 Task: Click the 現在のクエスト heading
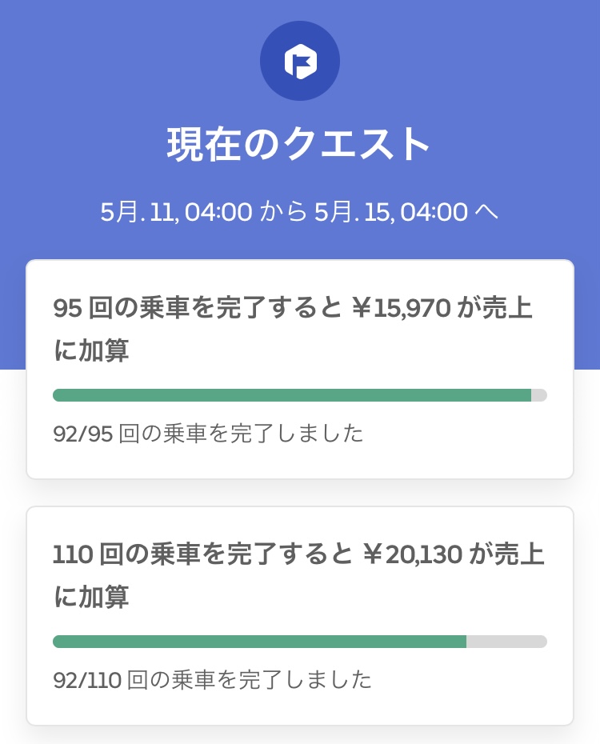coord(300,145)
